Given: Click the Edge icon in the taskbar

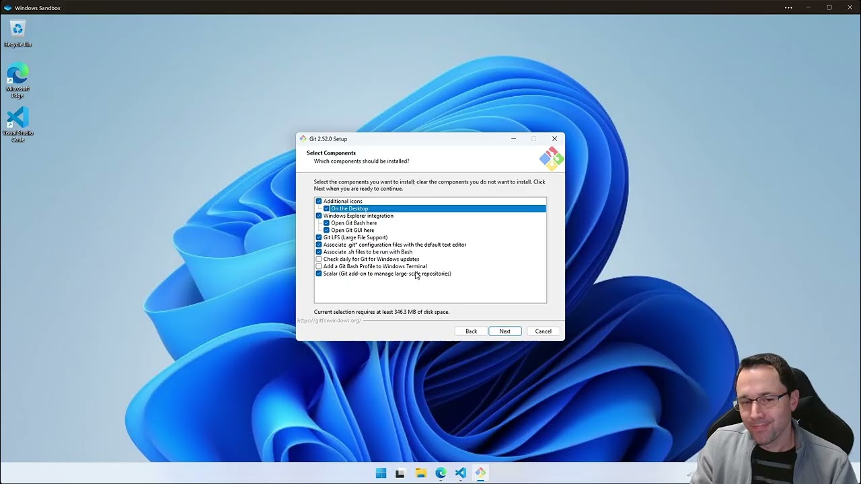Looking at the screenshot, I should (441, 473).
